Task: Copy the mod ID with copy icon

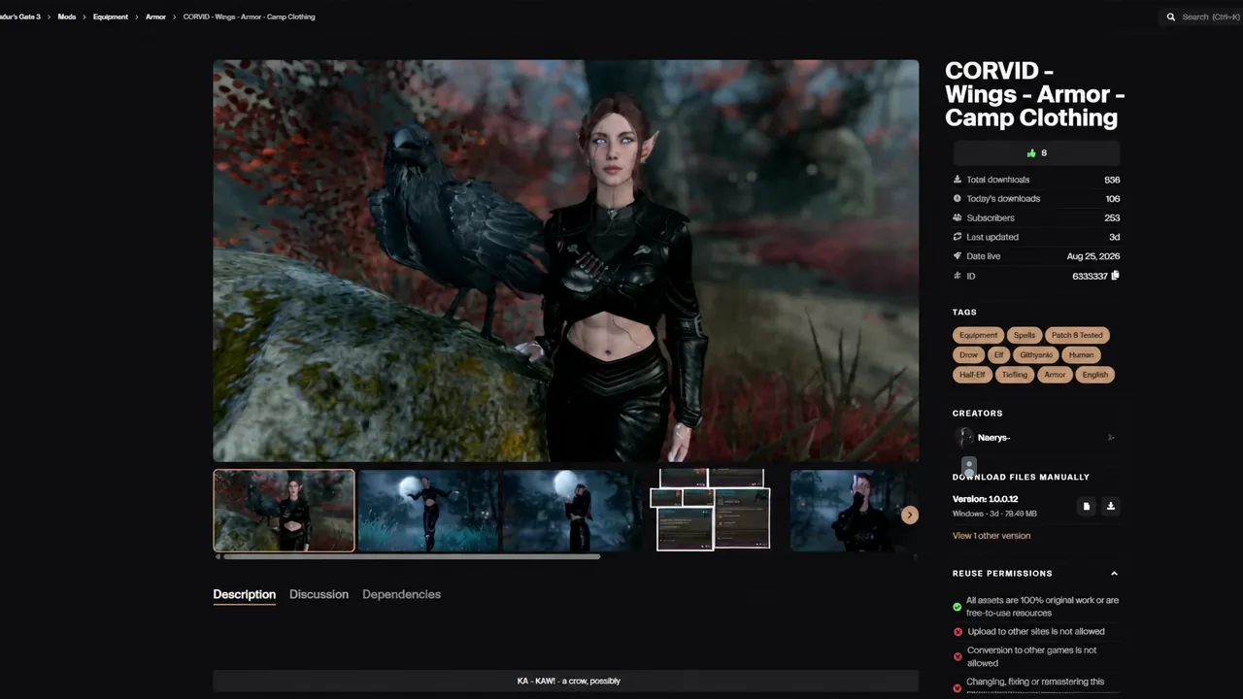Action: click(1115, 276)
